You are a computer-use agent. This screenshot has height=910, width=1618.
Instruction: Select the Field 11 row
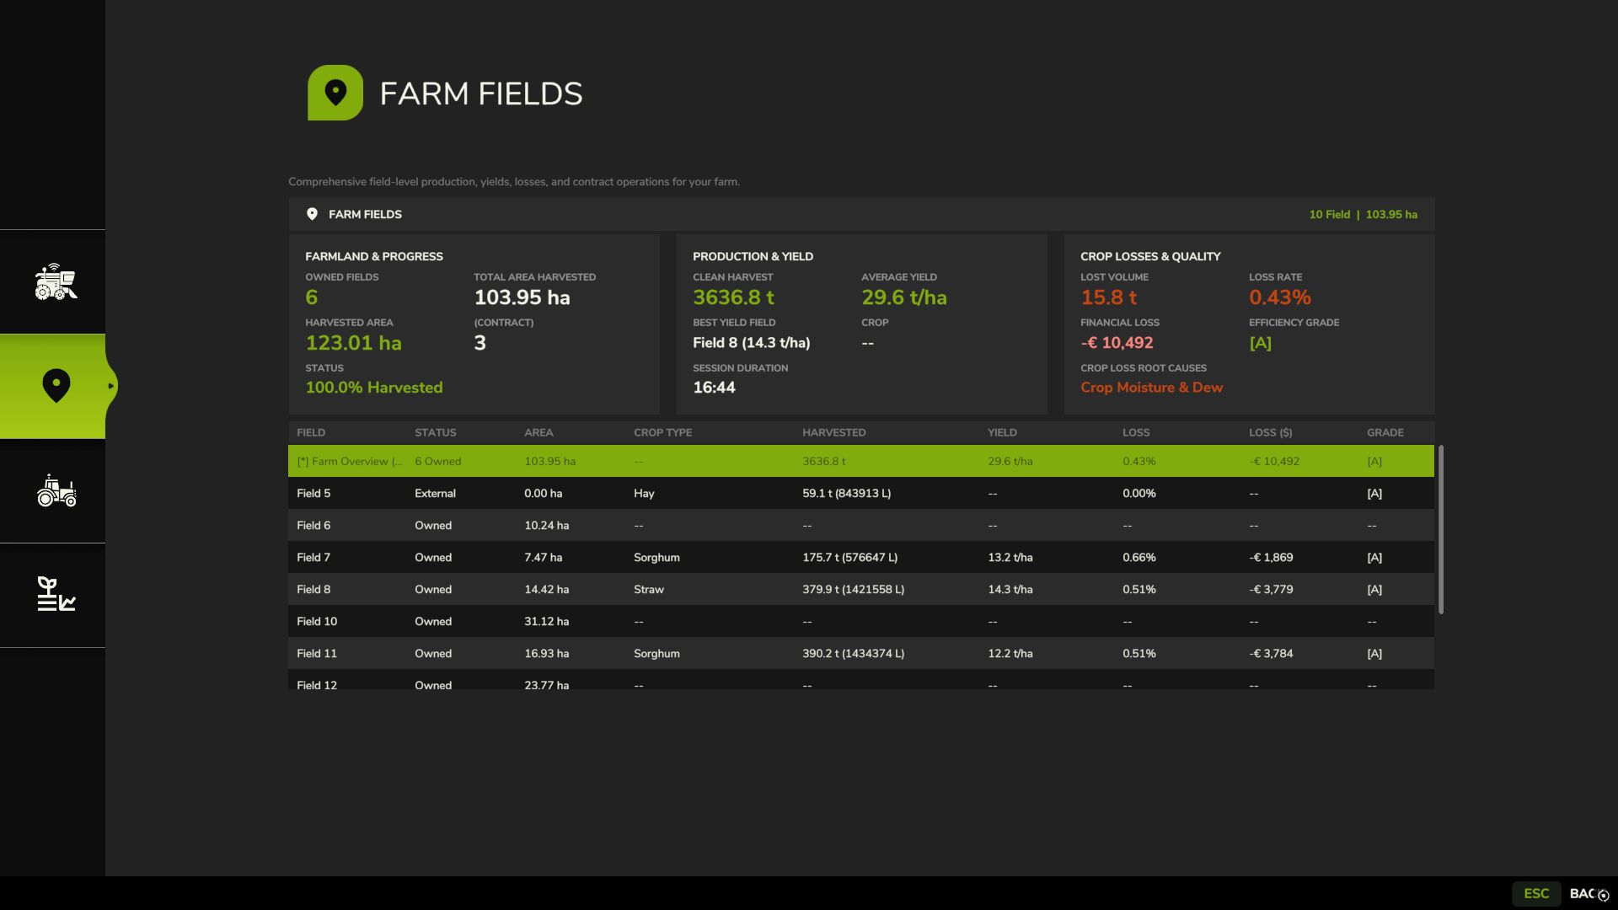pyautogui.click(x=861, y=653)
